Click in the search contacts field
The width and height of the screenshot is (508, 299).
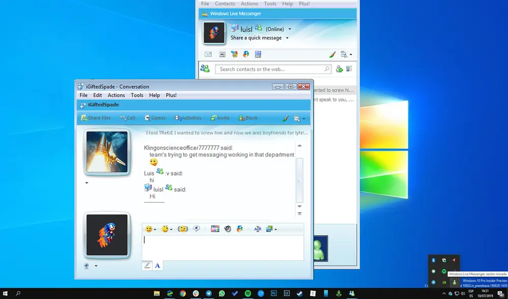269,69
